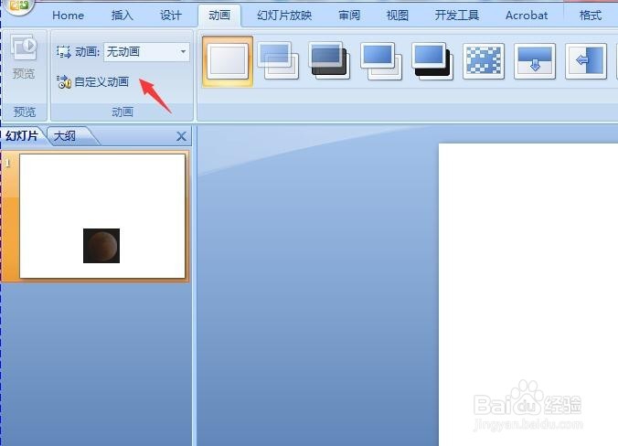Open the 插入 ribbon tab
Viewport: 618px width, 446px height.
pyautogui.click(x=123, y=16)
